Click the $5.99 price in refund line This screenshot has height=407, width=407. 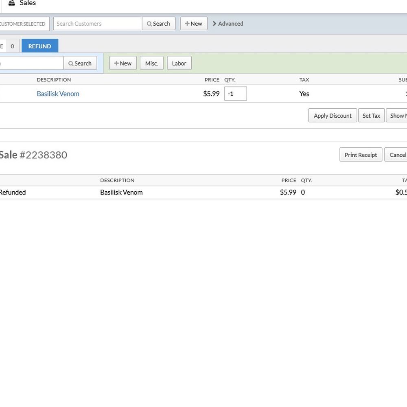point(211,94)
